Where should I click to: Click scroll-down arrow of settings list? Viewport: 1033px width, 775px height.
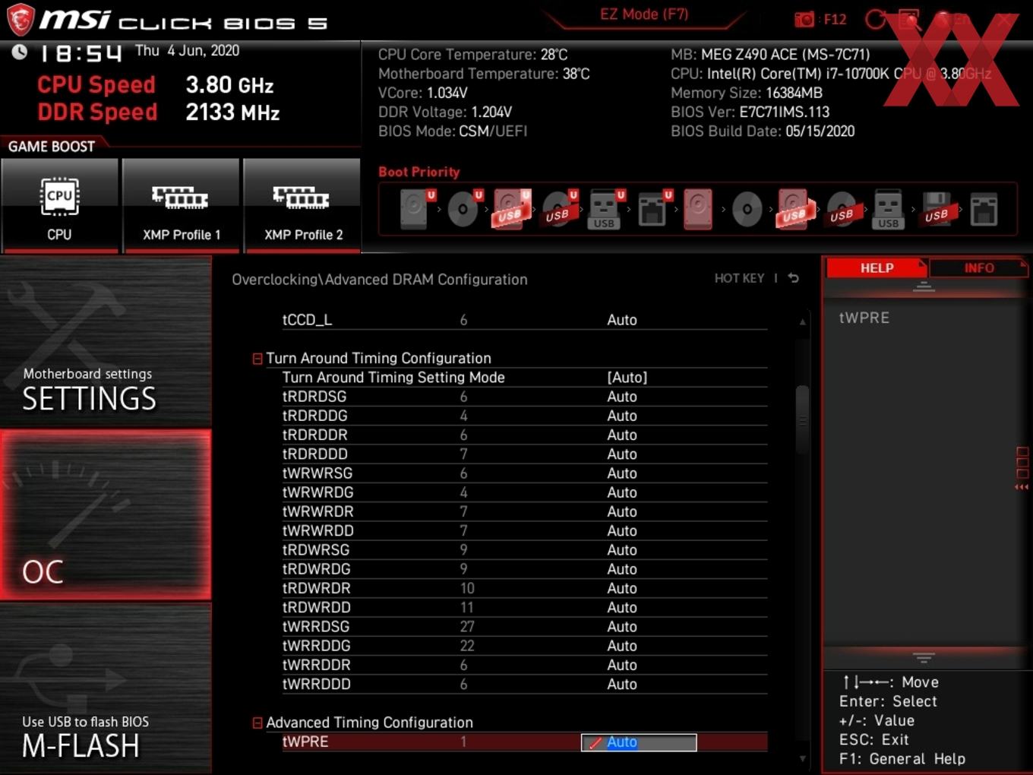pos(802,759)
